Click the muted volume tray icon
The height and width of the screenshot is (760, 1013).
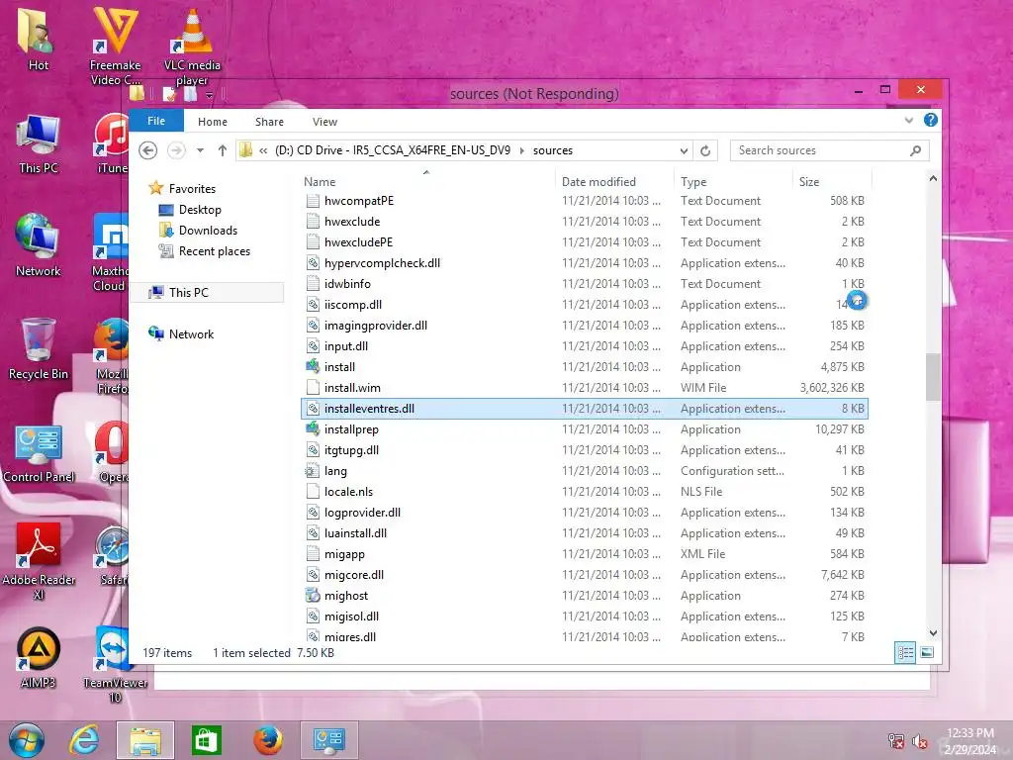point(919,741)
